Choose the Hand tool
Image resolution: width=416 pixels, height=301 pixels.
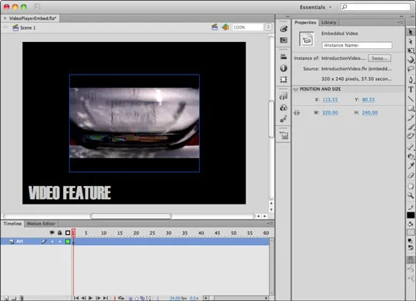[x=411, y=186]
